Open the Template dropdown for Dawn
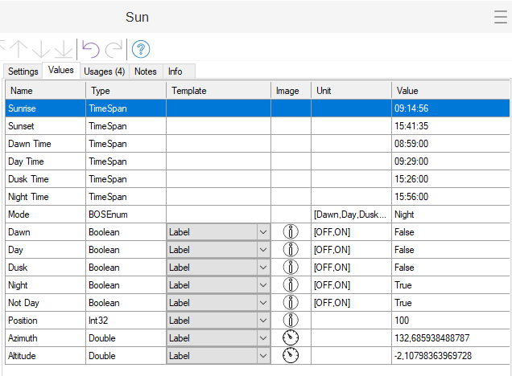The height and width of the screenshot is (376, 512). [x=262, y=232]
